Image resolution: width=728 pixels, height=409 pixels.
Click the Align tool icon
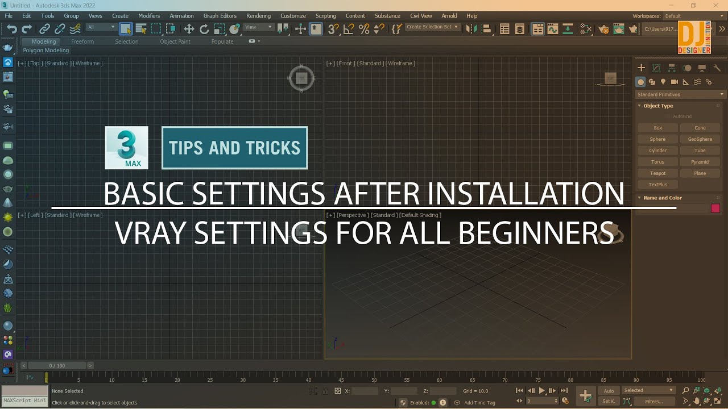click(x=486, y=29)
